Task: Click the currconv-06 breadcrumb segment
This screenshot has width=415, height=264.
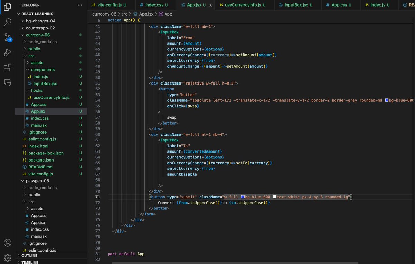Action: pyautogui.click(x=105, y=14)
